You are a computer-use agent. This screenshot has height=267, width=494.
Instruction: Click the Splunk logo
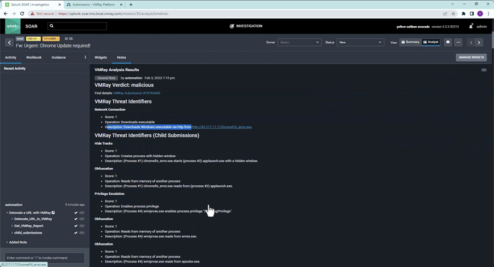coord(13,26)
